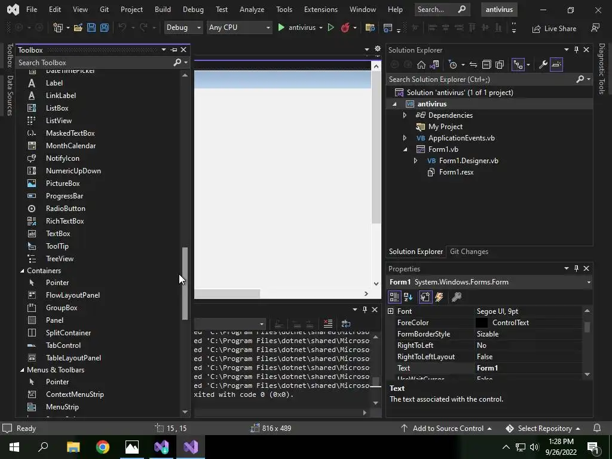The image size is (612, 459).
Task: Toggle the Solution Explorer view switch button
Action: pos(434,65)
